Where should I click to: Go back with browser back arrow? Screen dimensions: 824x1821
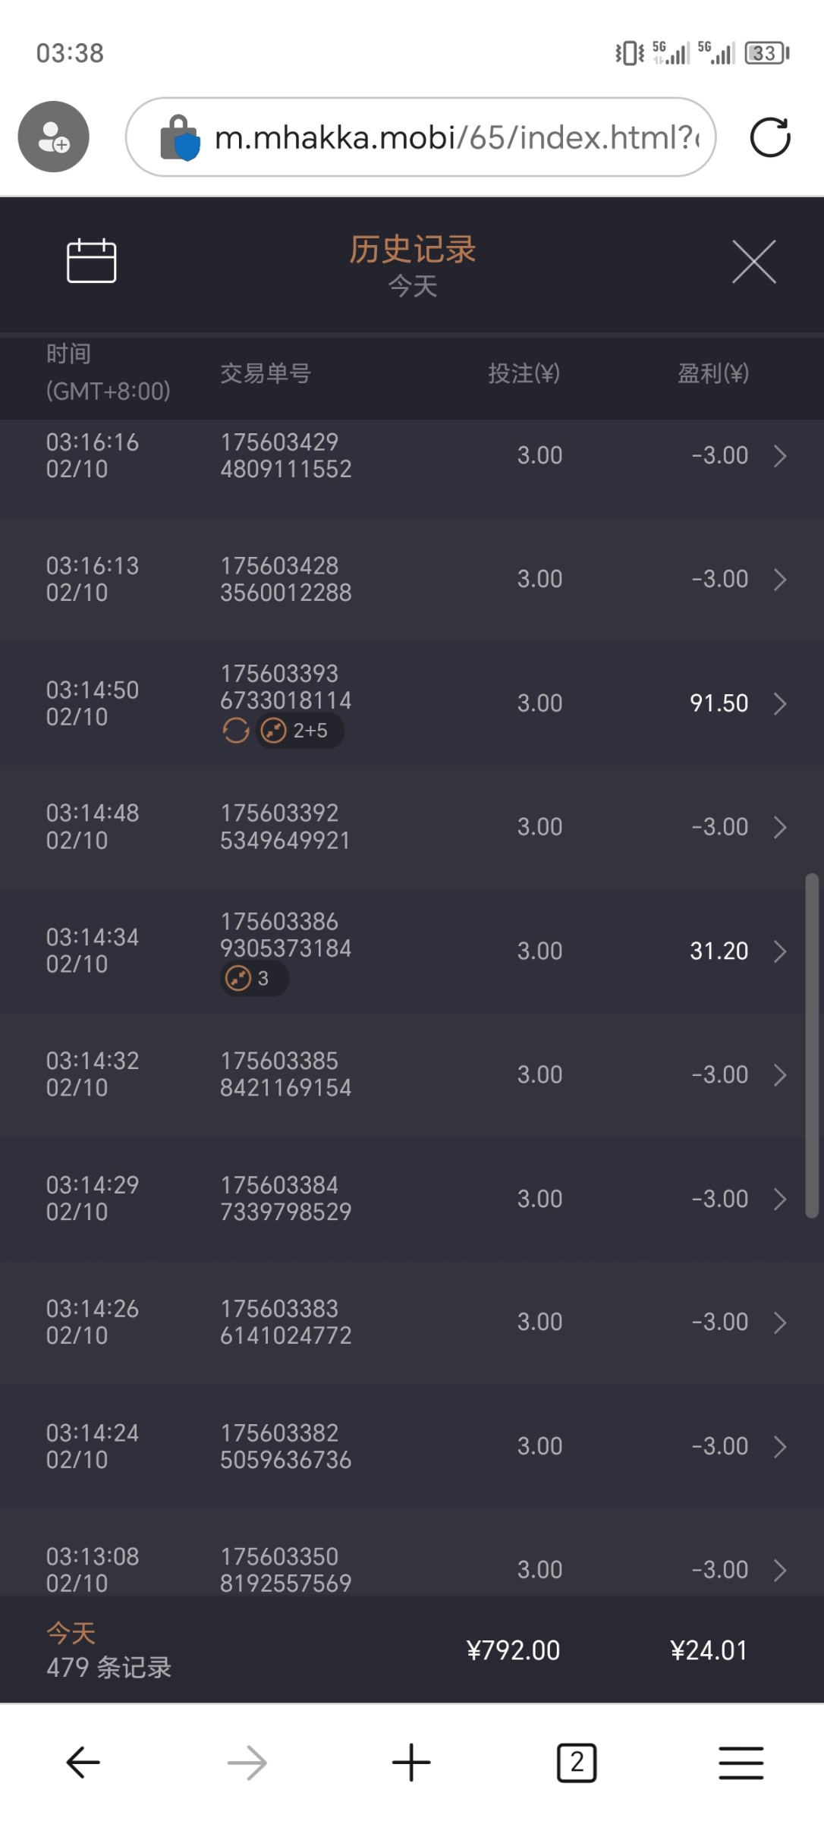pyautogui.click(x=83, y=1762)
